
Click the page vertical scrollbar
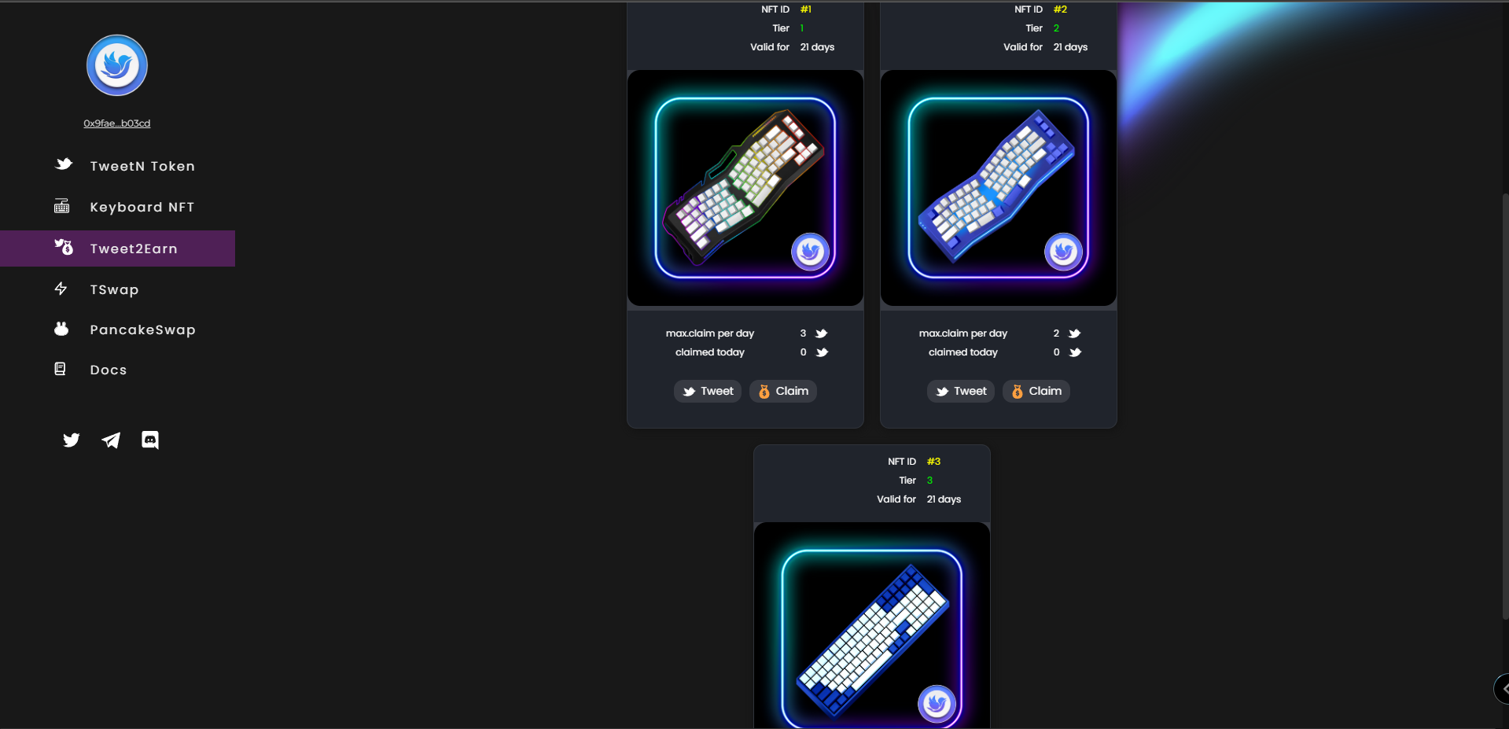pyautogui.click(x=1505, y=405)
